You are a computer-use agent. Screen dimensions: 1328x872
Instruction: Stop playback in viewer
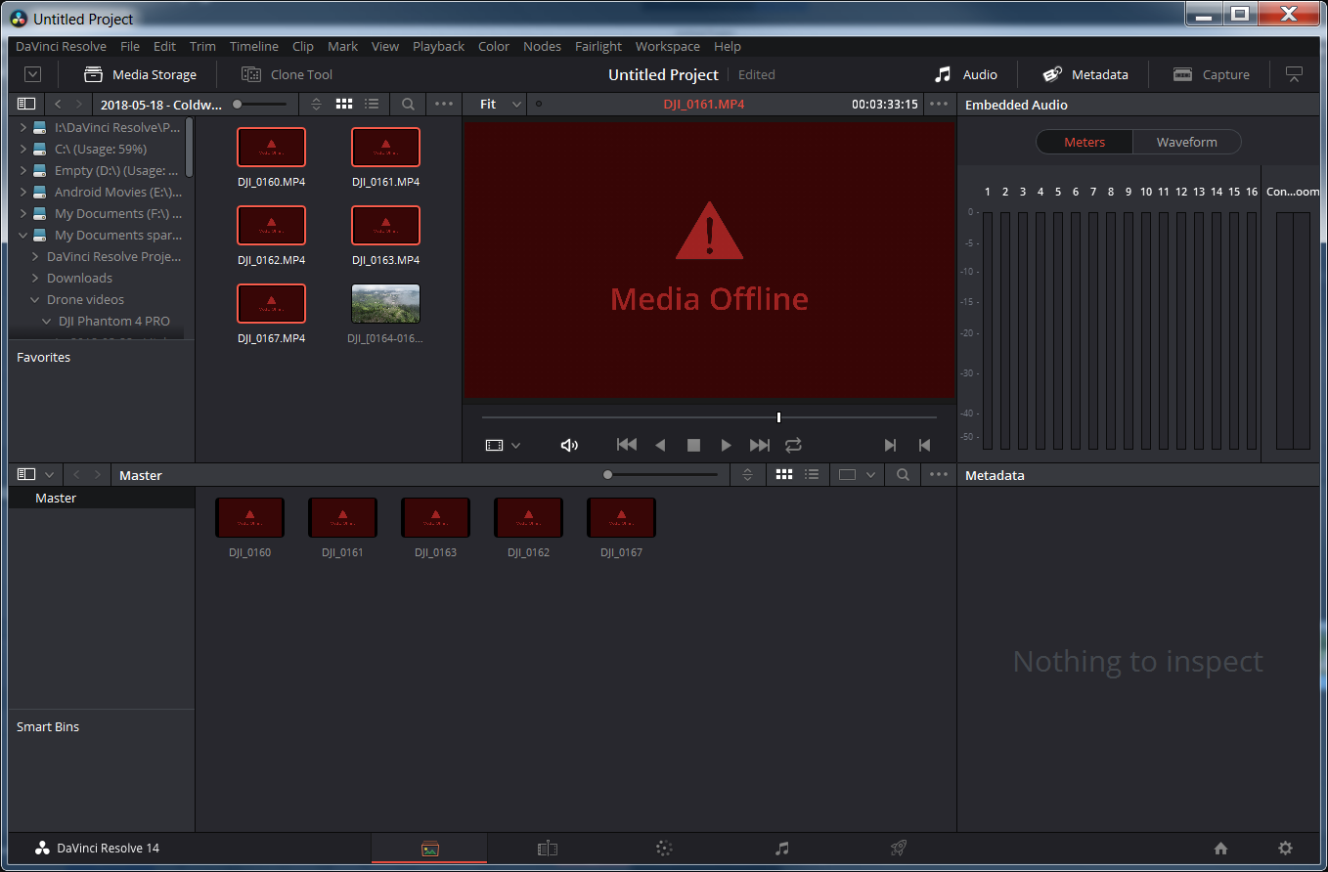[693, 445]
